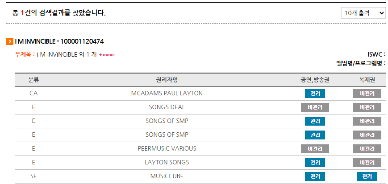Image resolution: width=388 pixels, height=184 pixels.
Task: Click MUSICCUBE performance right 관리 badge
Action: point(315,176)
